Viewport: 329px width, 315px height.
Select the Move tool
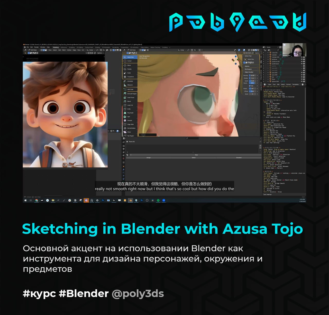130,65
